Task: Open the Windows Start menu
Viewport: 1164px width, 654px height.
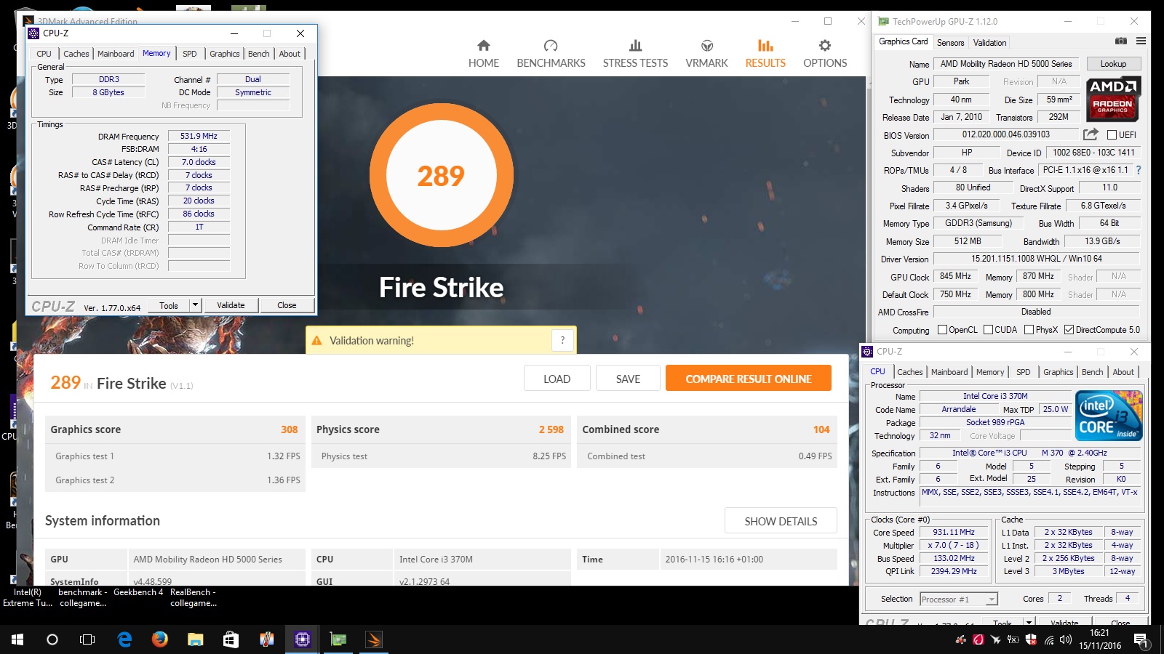Action: 17,639
